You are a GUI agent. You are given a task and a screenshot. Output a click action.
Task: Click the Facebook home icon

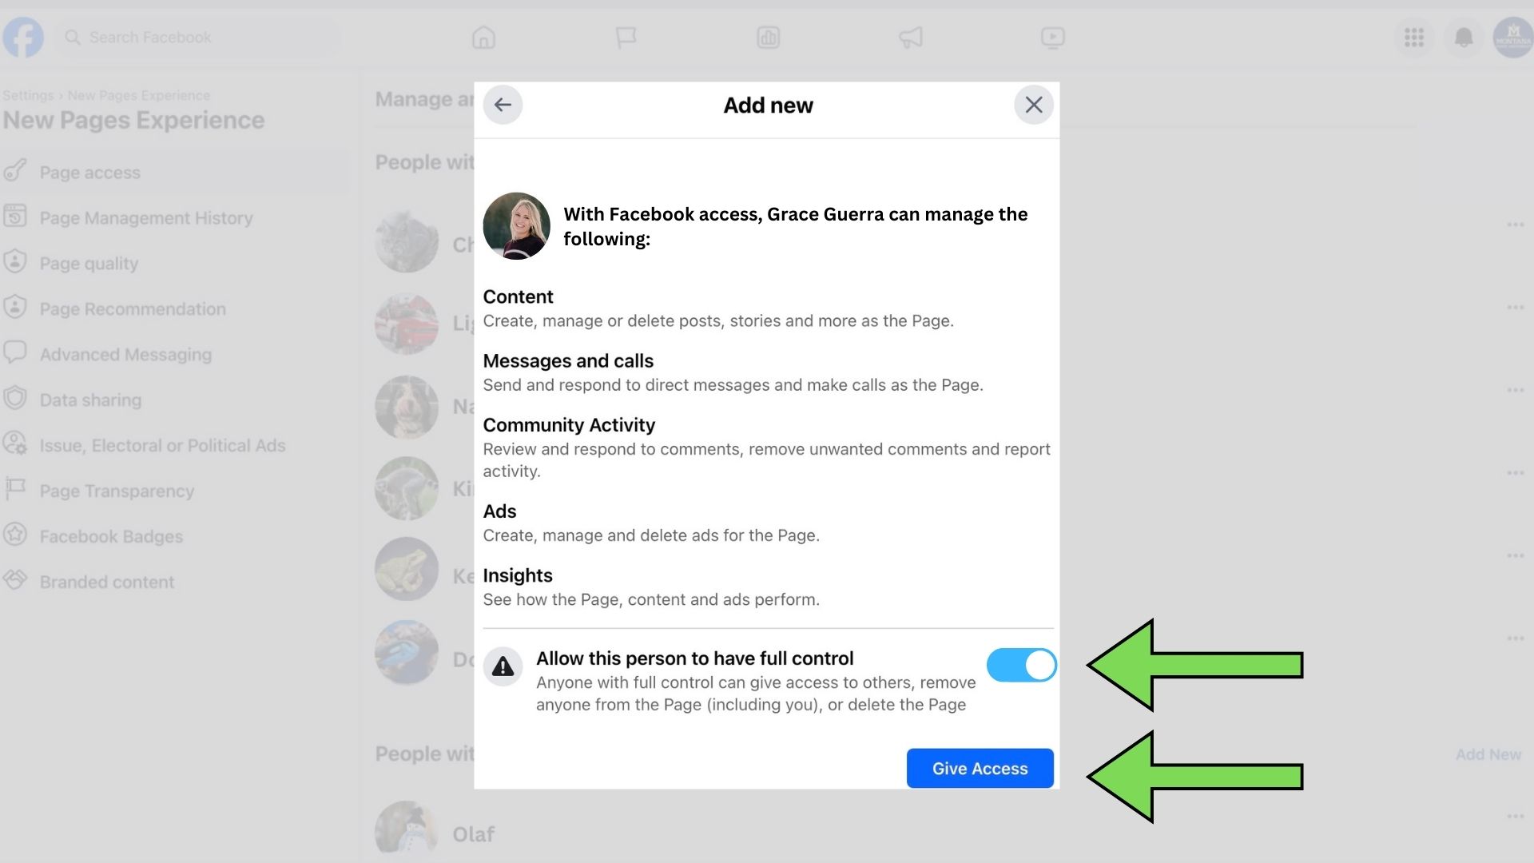point(483,37)
